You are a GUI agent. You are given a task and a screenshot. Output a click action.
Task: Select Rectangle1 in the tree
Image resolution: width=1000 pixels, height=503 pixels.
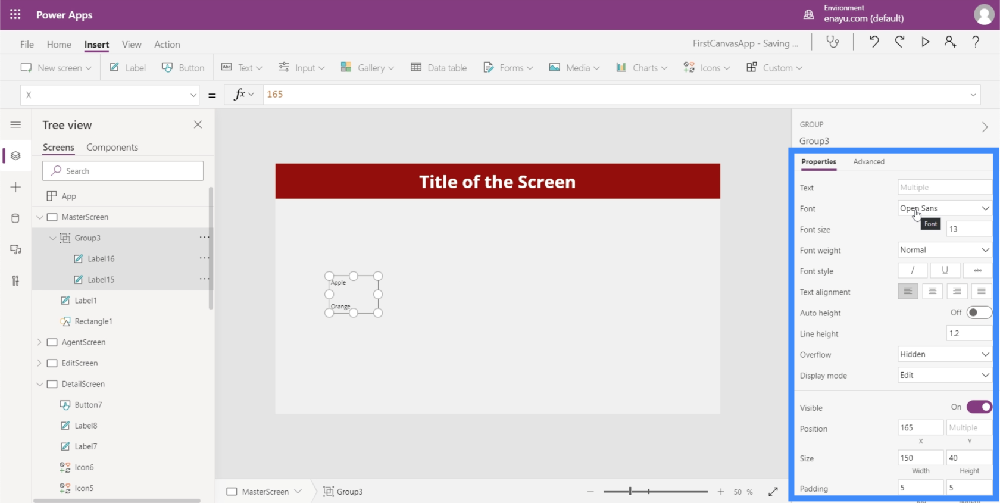pyautogui.click(x=93, y=321)
